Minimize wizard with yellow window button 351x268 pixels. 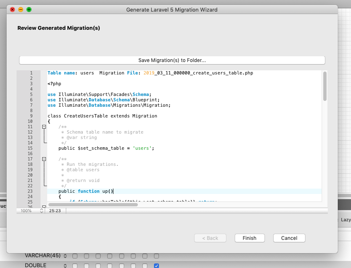pyautogui.click(x=21, y=10)
